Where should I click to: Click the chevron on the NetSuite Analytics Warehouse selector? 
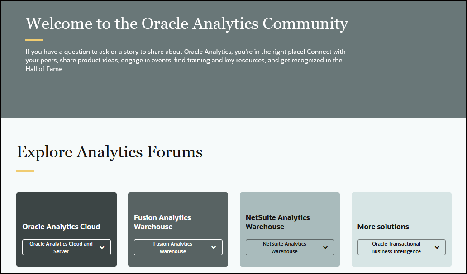[x=325, y=247]
